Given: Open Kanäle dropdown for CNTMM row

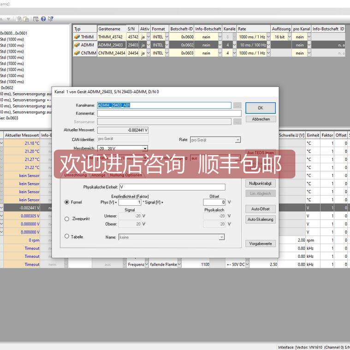Looking at the screenshot, I should (x=234, y=53).
